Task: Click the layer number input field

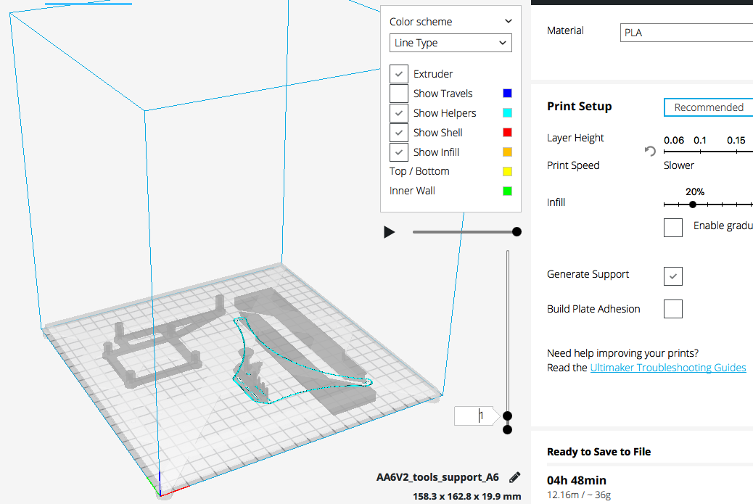Action: (x=476, y=416)
